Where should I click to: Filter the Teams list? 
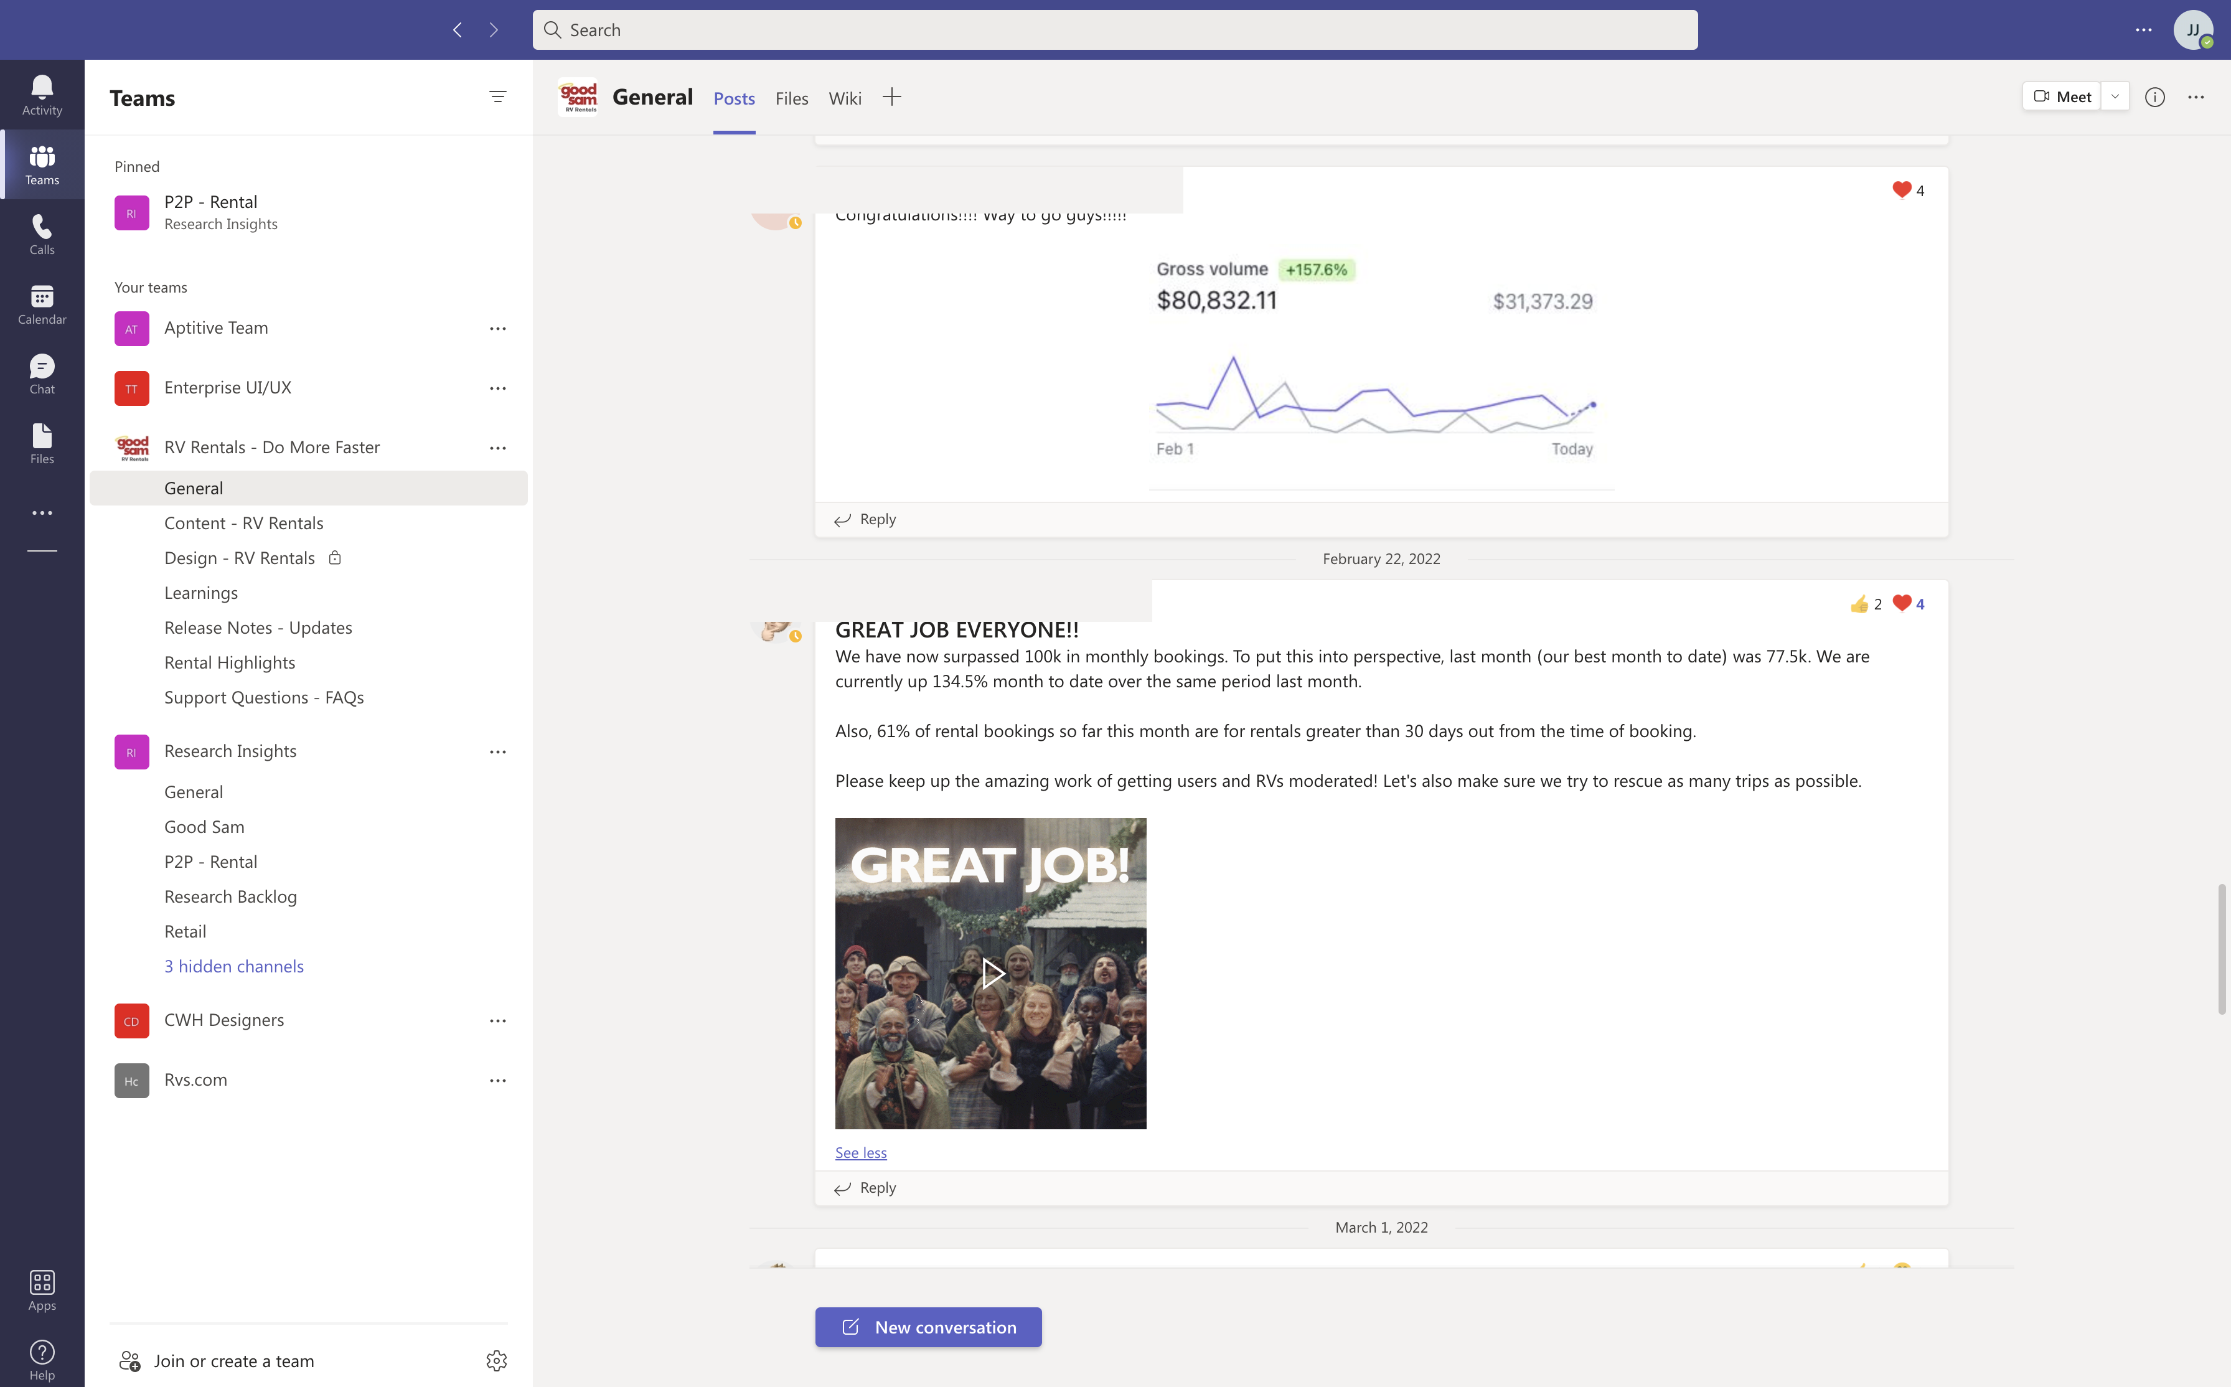point(498,96)
